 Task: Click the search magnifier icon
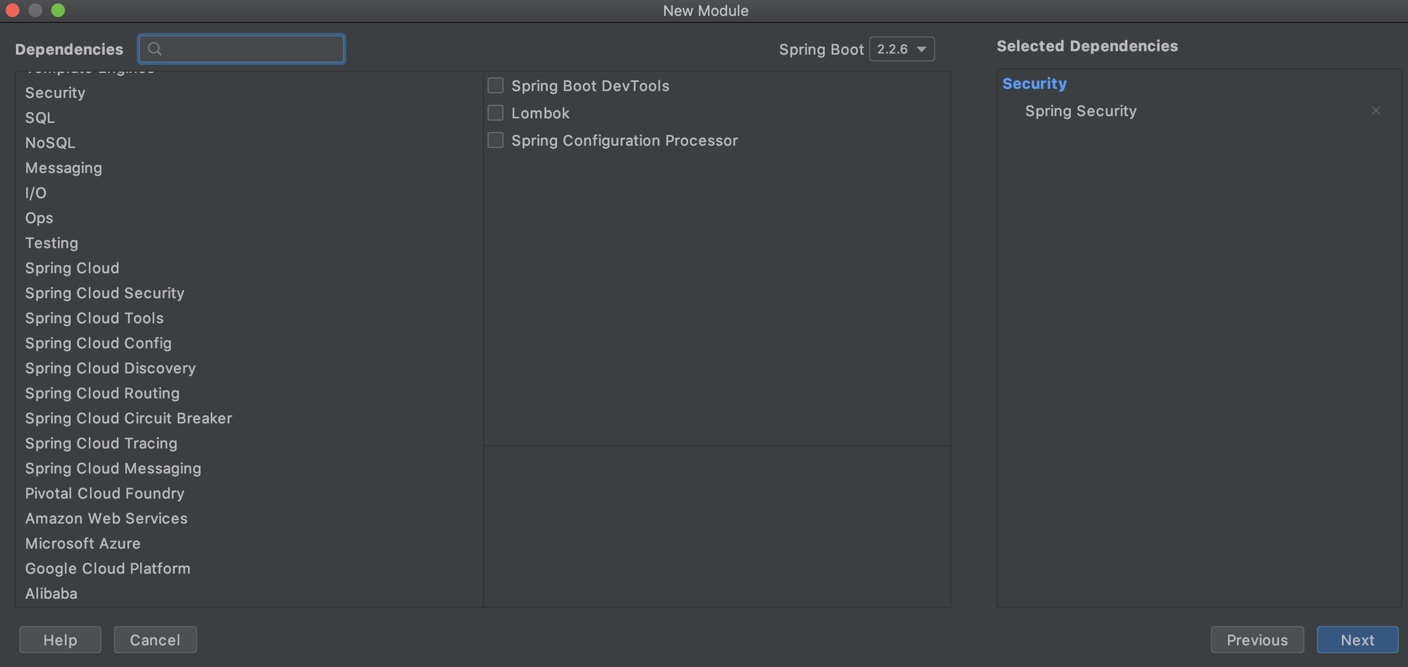pos(154,49)
